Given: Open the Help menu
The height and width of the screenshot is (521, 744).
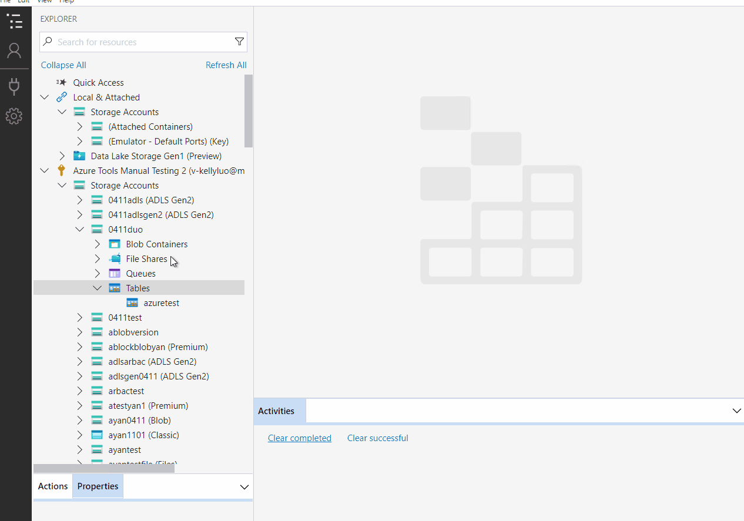Looking at the screenshot, I should [x=66, y=2].
